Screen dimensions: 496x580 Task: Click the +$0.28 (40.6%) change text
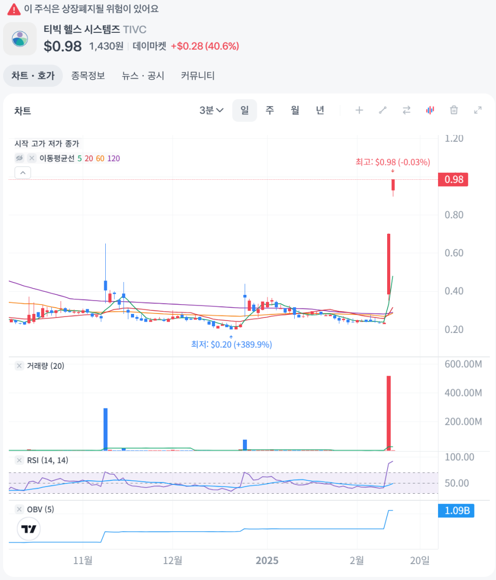tap(205, 46)
